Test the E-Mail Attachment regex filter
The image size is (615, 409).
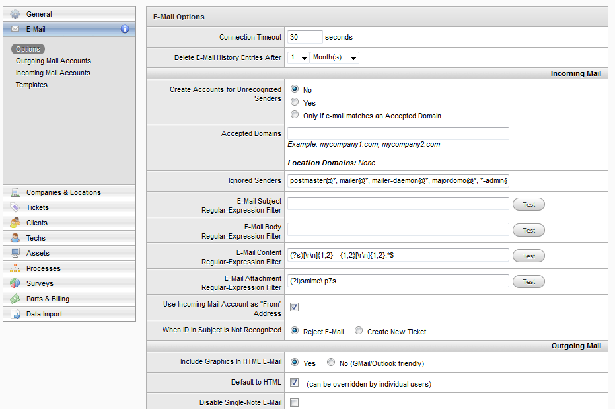[x=528, y=281]
